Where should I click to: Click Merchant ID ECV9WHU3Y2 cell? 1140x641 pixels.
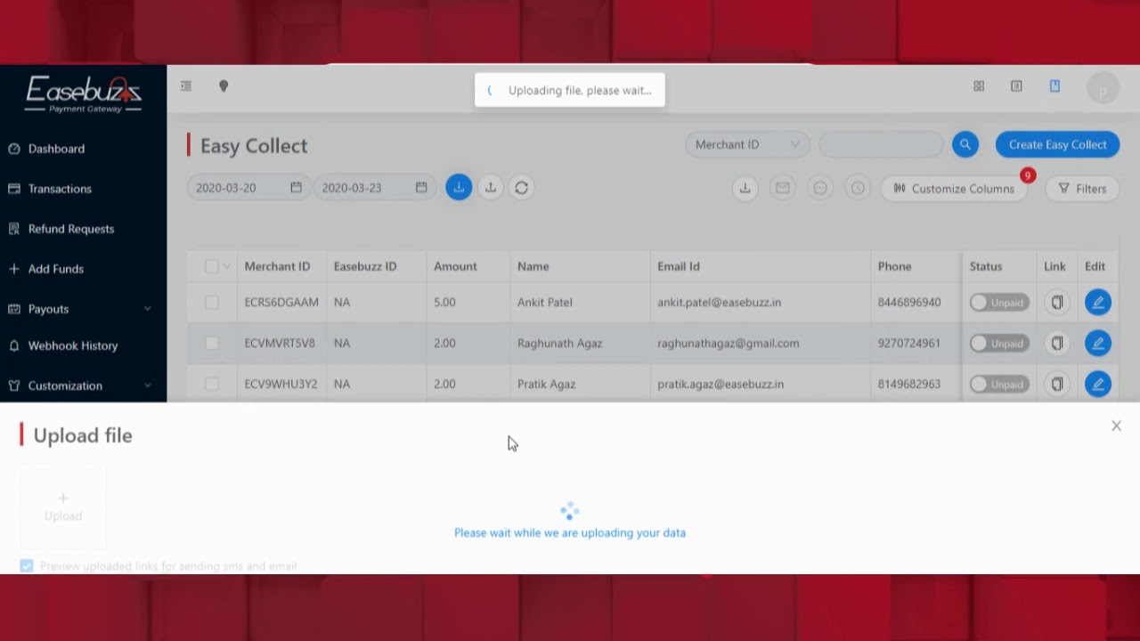point(281,384)
